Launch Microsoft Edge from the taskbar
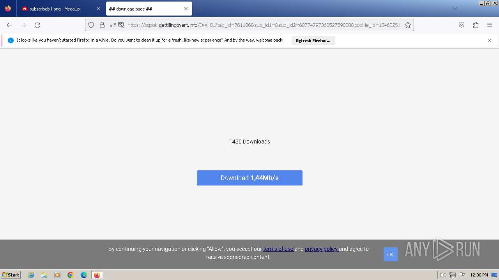This screenshot has height=280, width=499. pyautogui.click(x=84, y=275)
